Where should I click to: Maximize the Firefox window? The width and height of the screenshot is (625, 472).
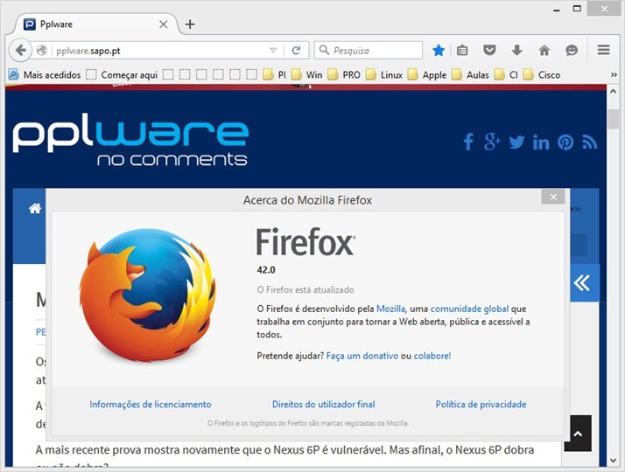click(577, 9)
